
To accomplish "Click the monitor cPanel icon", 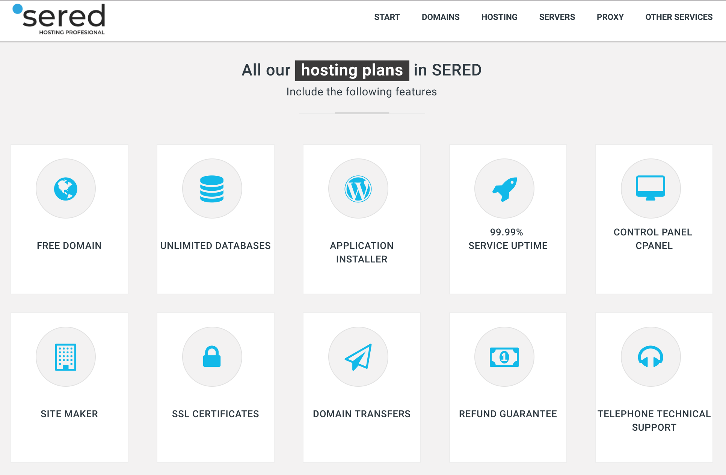I will tap(651, 188).
